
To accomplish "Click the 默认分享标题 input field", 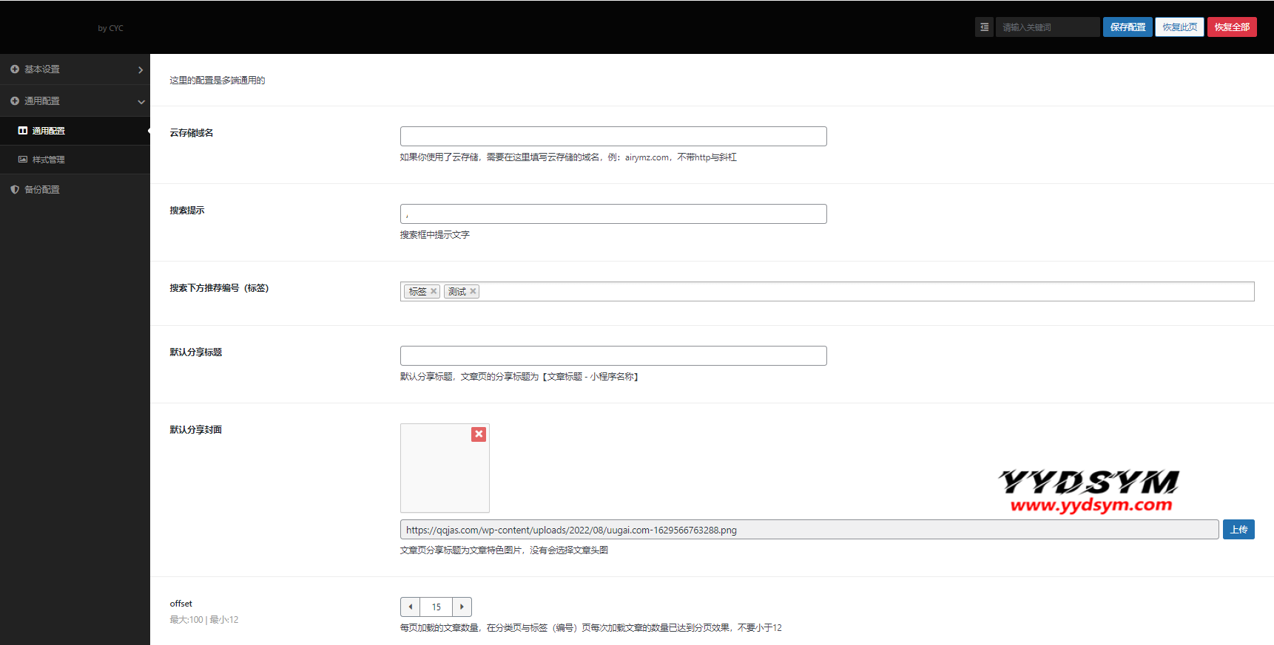I will (613, 355).
